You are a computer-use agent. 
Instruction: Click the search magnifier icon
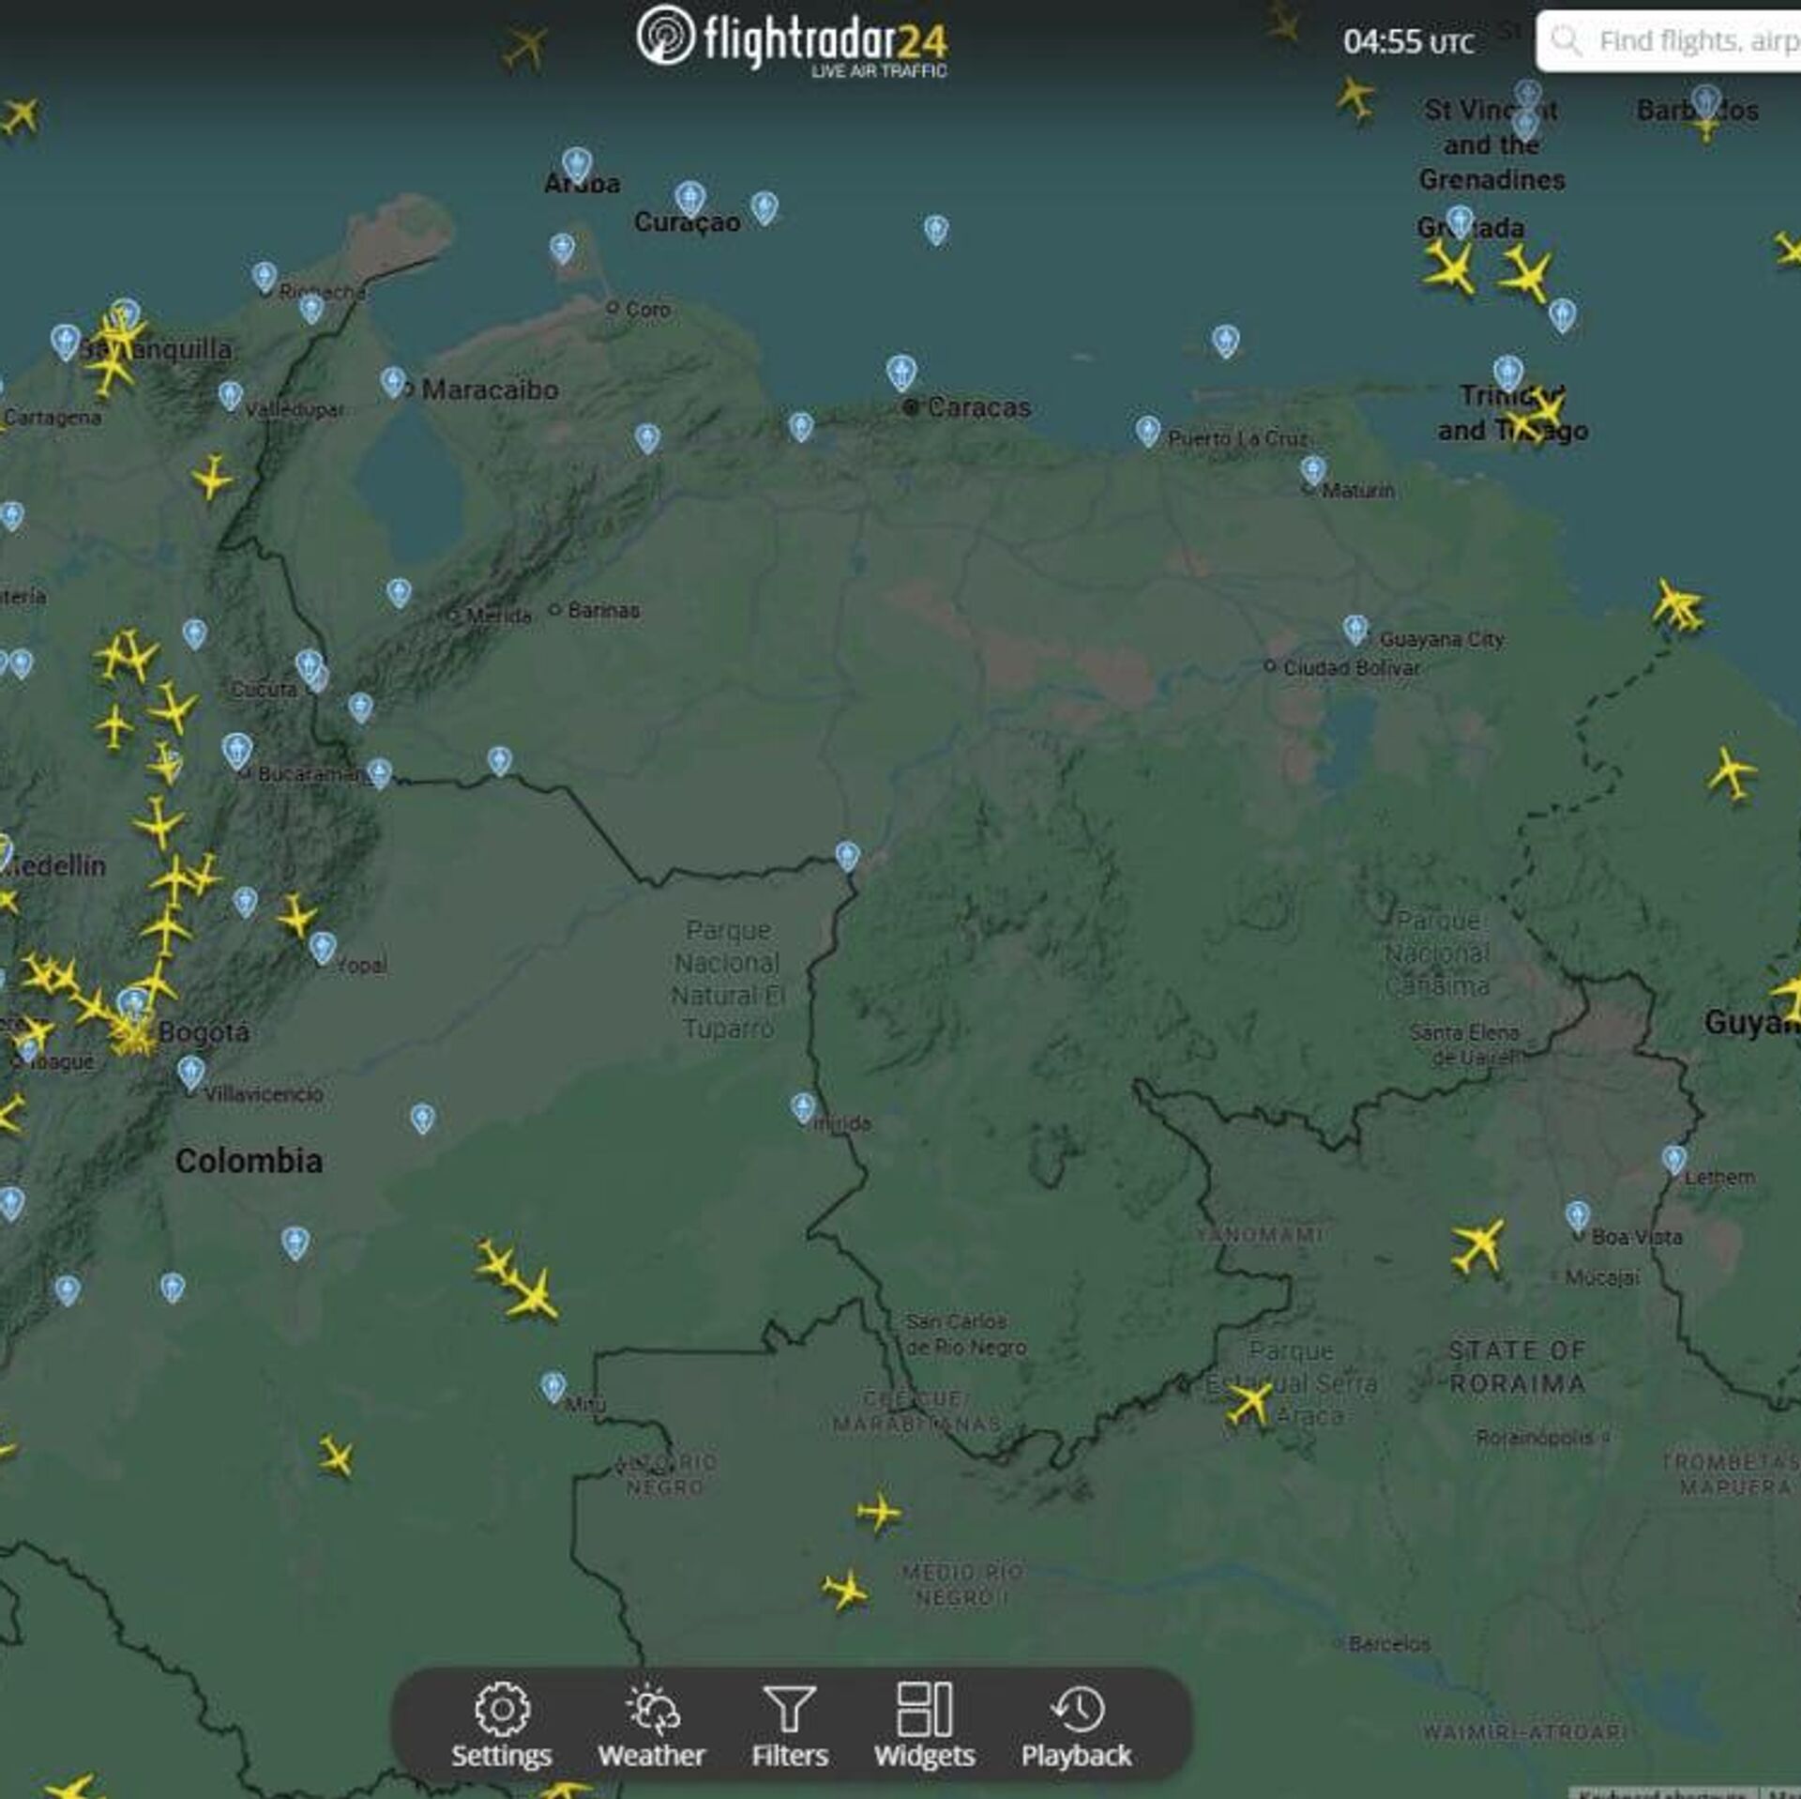[1565, 41]
